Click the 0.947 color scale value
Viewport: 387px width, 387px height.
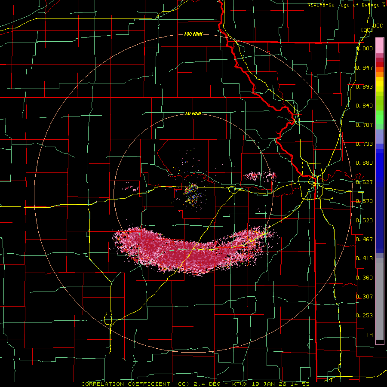coord(364,68)
